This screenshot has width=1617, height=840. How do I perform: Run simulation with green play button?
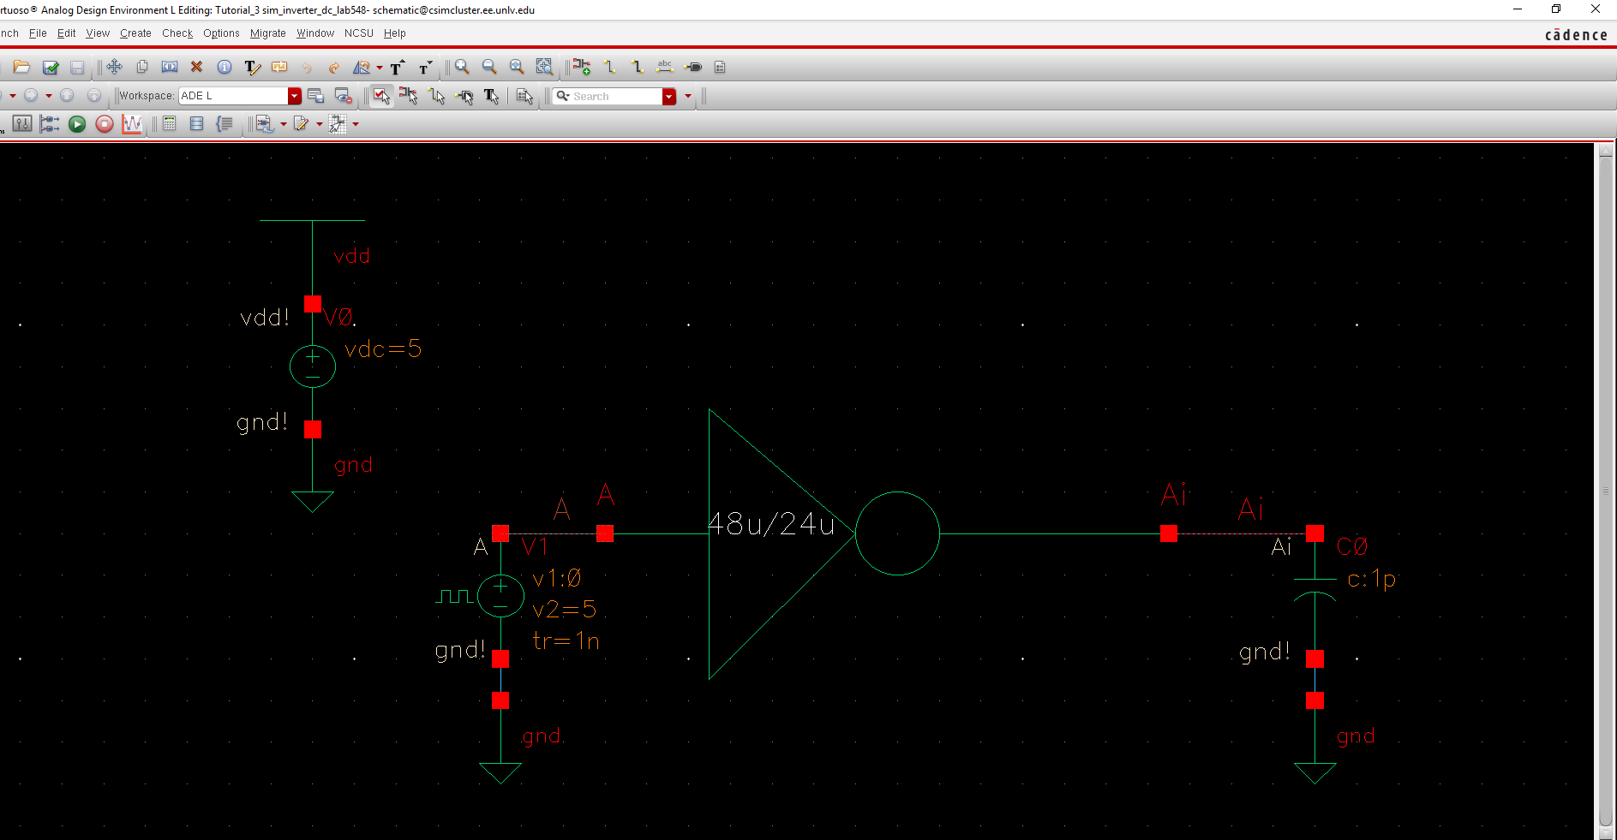click(77, 124)
